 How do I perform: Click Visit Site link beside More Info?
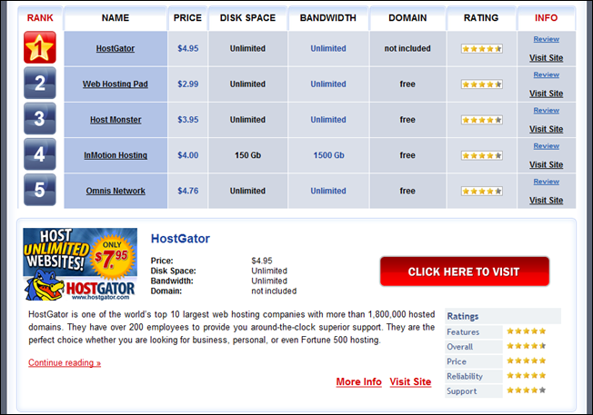click(x=410, y=382)
